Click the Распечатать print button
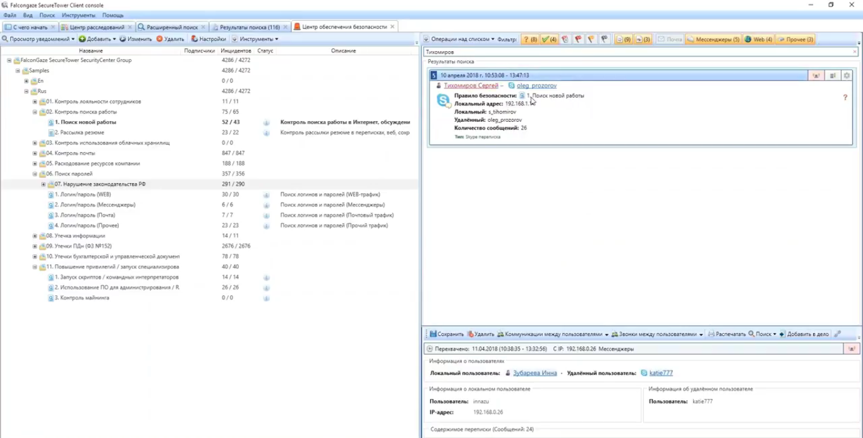Image resolution: width=863 pixels, height=438 pixels. pyautogui.click(x=727, y=334)
